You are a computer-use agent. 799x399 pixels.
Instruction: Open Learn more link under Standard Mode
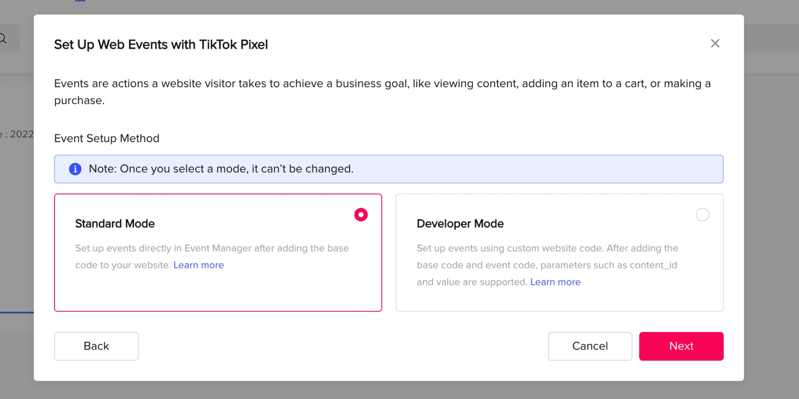pos(198,265)
